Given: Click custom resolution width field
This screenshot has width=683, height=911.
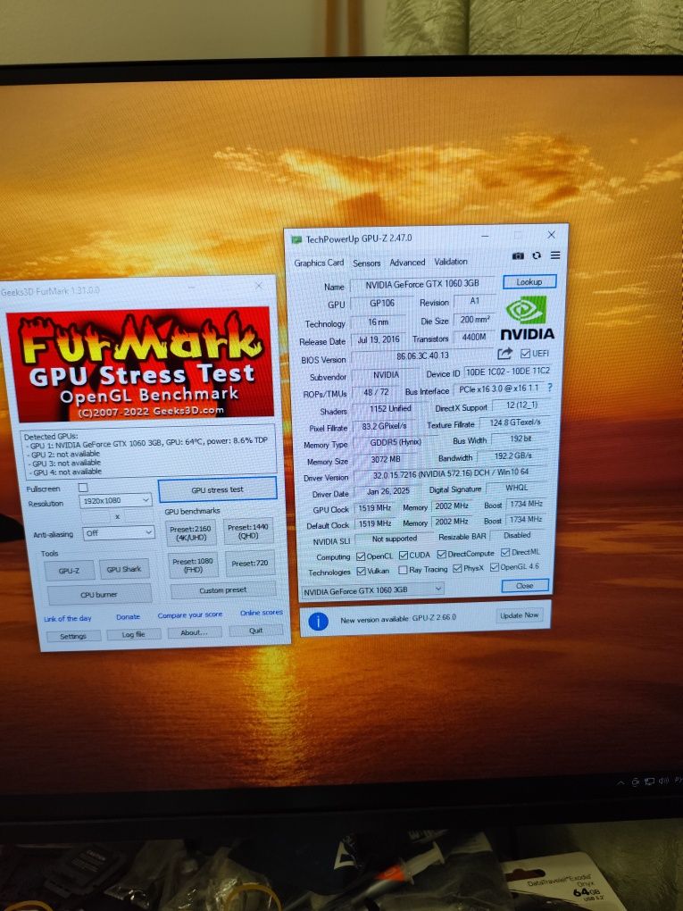Looking at the screenshot, I should pyautogui.click(x=96, y=516).
